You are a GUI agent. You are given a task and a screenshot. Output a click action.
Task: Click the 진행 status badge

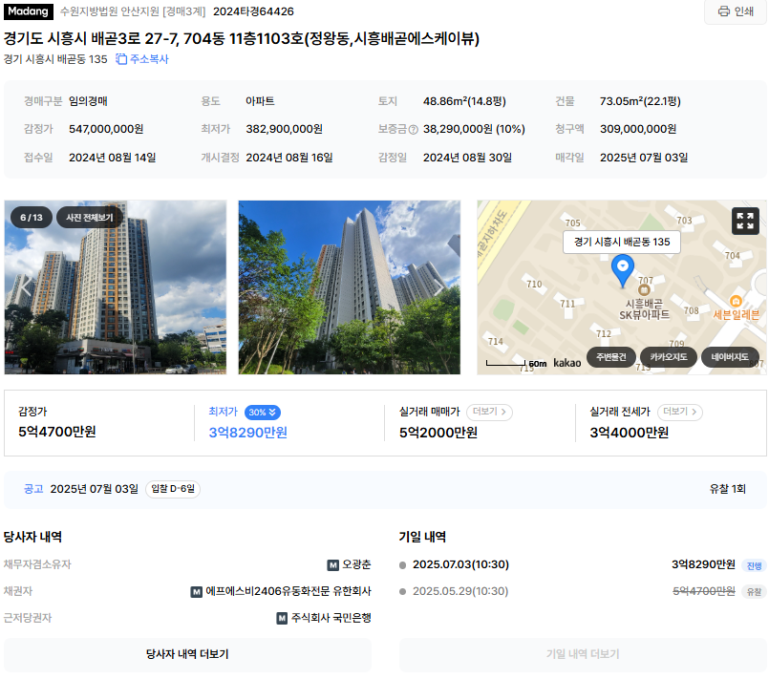click(754, 565)
